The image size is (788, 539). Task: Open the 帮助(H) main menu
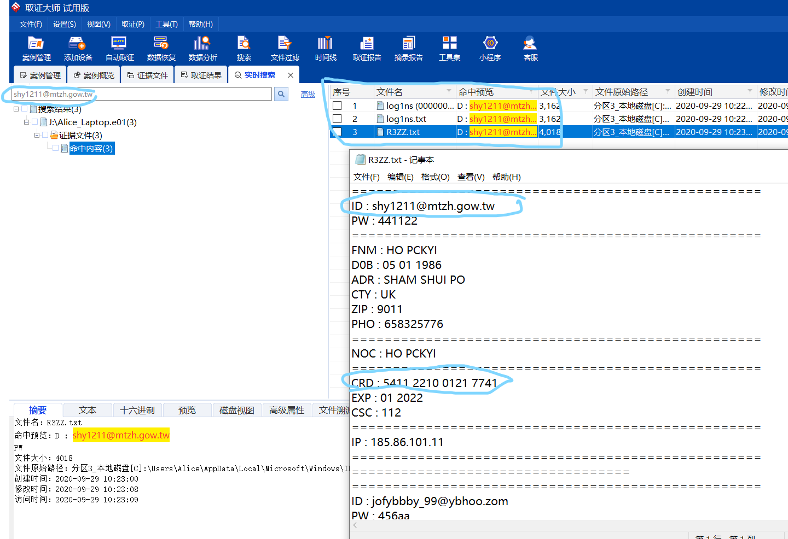[x=201, y=24]
